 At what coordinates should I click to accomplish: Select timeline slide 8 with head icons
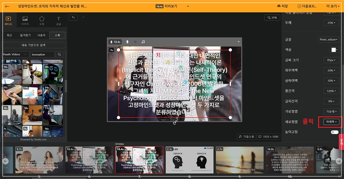point(189,160)
